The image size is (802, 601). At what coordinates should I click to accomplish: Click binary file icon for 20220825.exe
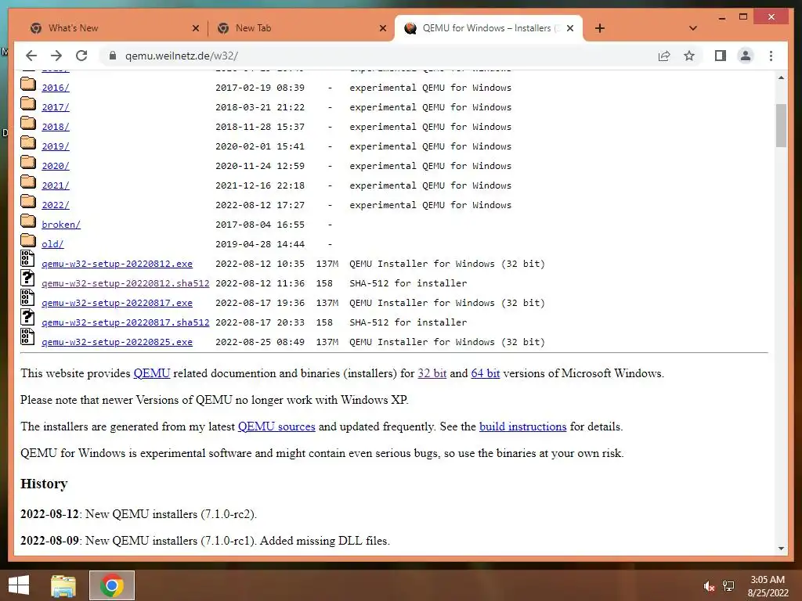(x=27, y=336)
